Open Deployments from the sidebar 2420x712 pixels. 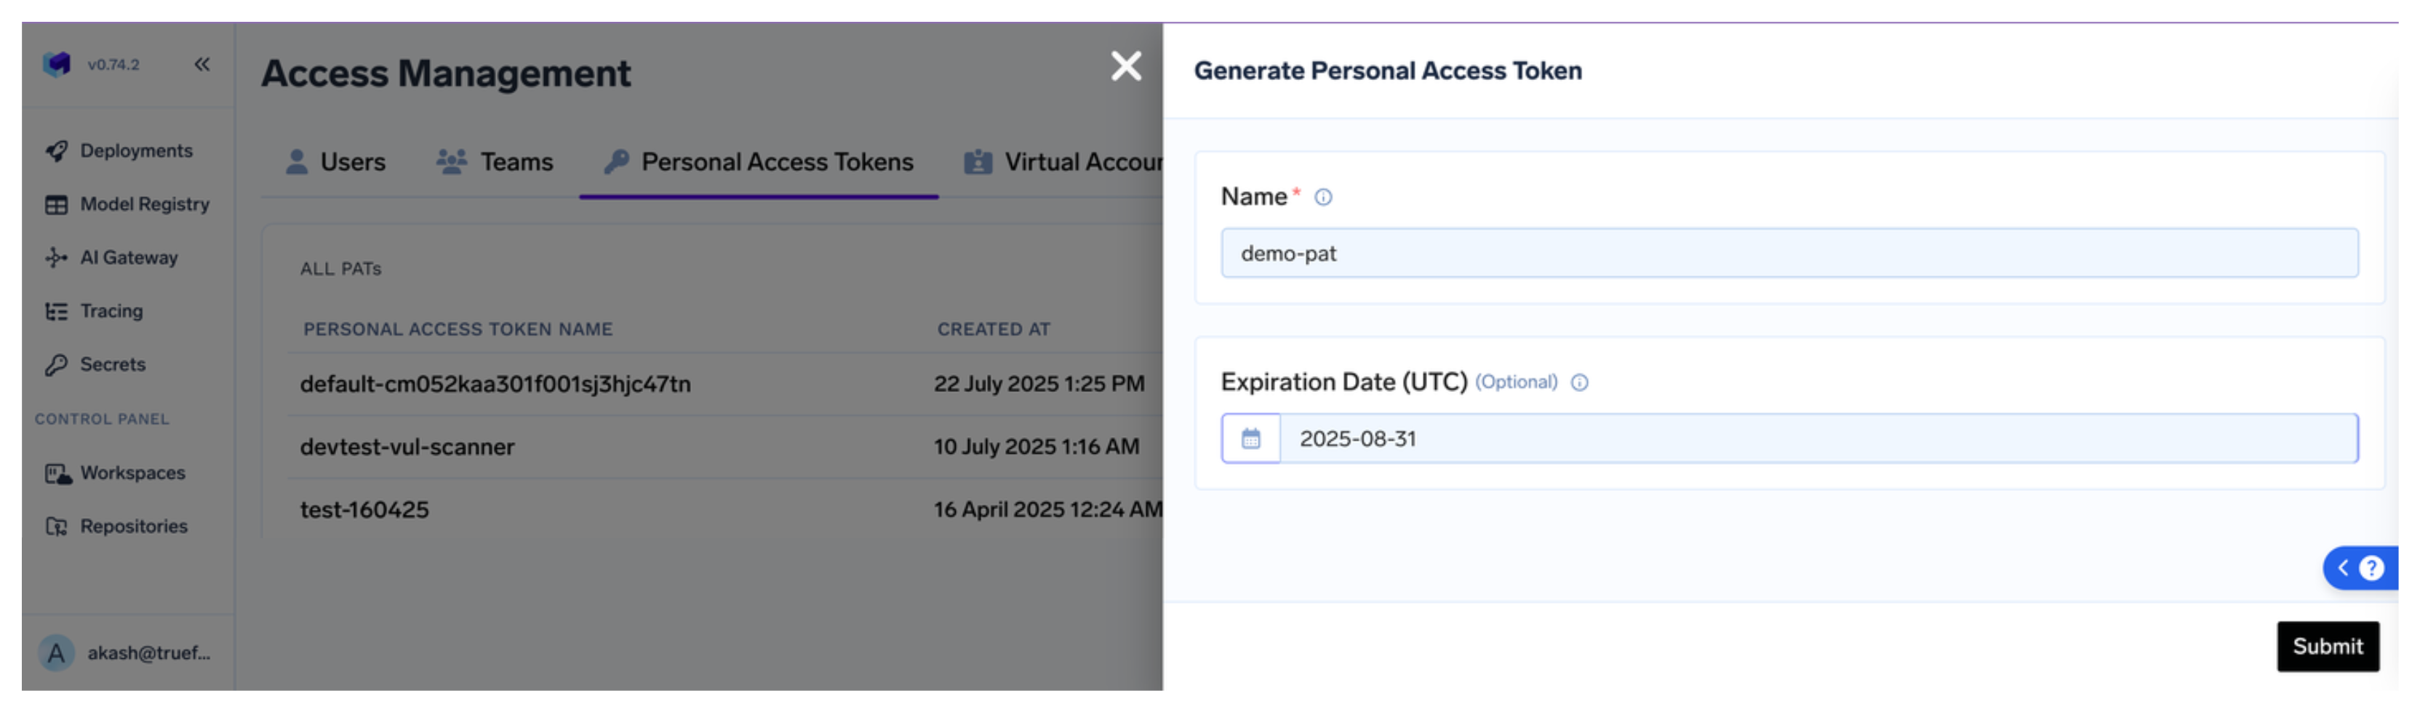[135, 151]
